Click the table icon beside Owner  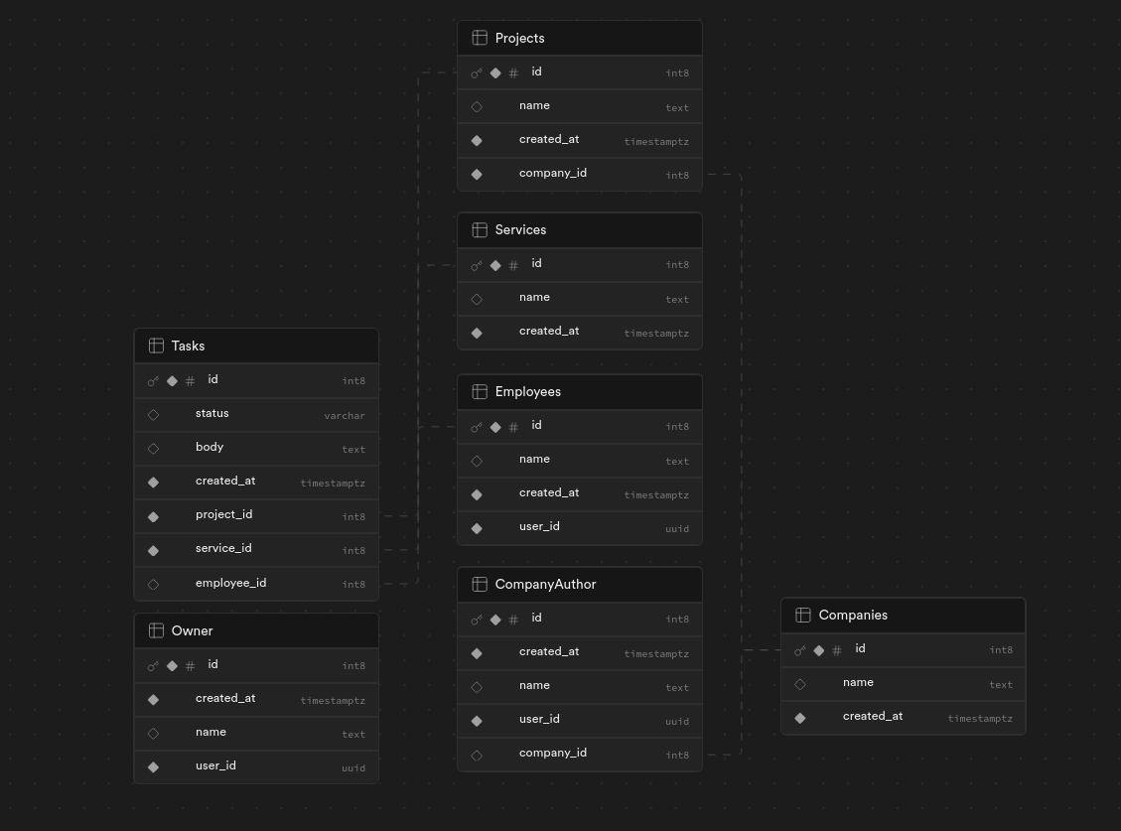click(x=156, y=630)
